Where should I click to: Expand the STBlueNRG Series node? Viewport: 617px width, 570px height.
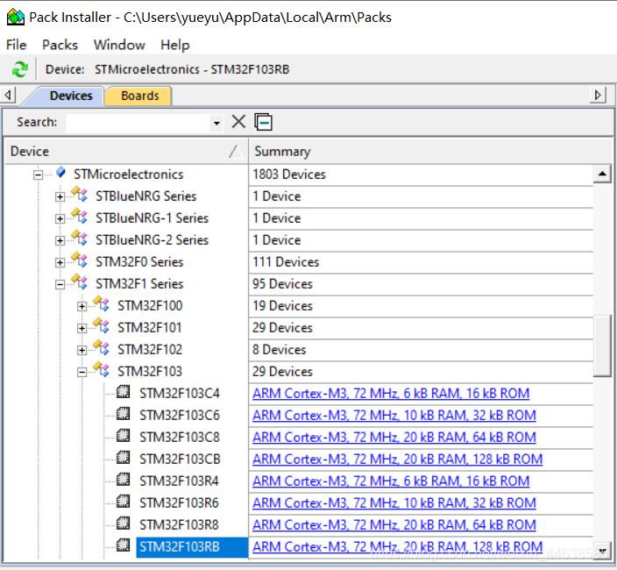coord(60,196)
